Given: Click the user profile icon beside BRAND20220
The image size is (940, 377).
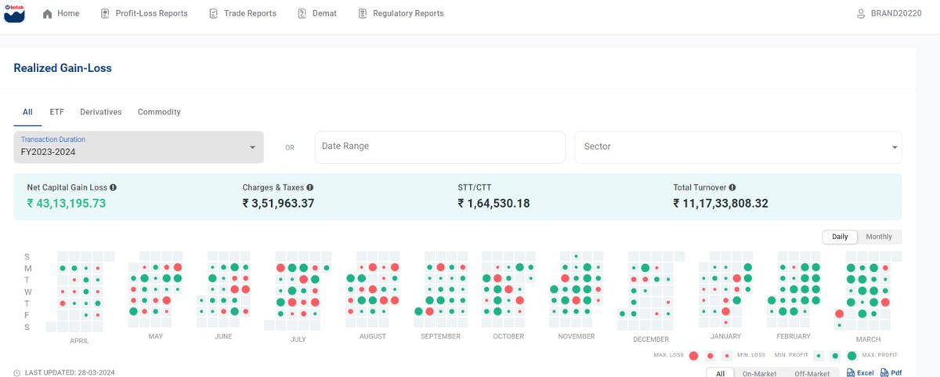Looking at the screenshot, I should (861, 13).
